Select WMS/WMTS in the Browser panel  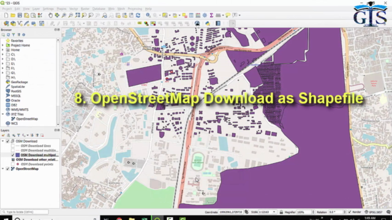click(x=20, y=110)
